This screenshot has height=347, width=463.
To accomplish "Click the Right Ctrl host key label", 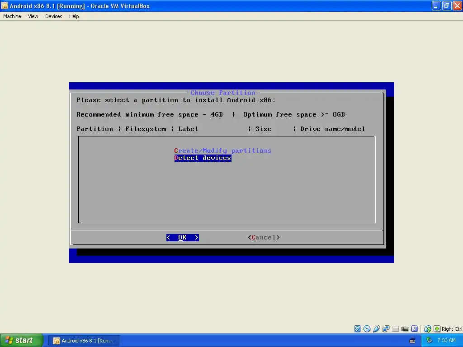I will [x=452, y=329].
